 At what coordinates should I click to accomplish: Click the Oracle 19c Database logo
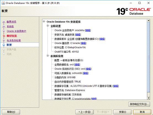(x=133, y=11)
